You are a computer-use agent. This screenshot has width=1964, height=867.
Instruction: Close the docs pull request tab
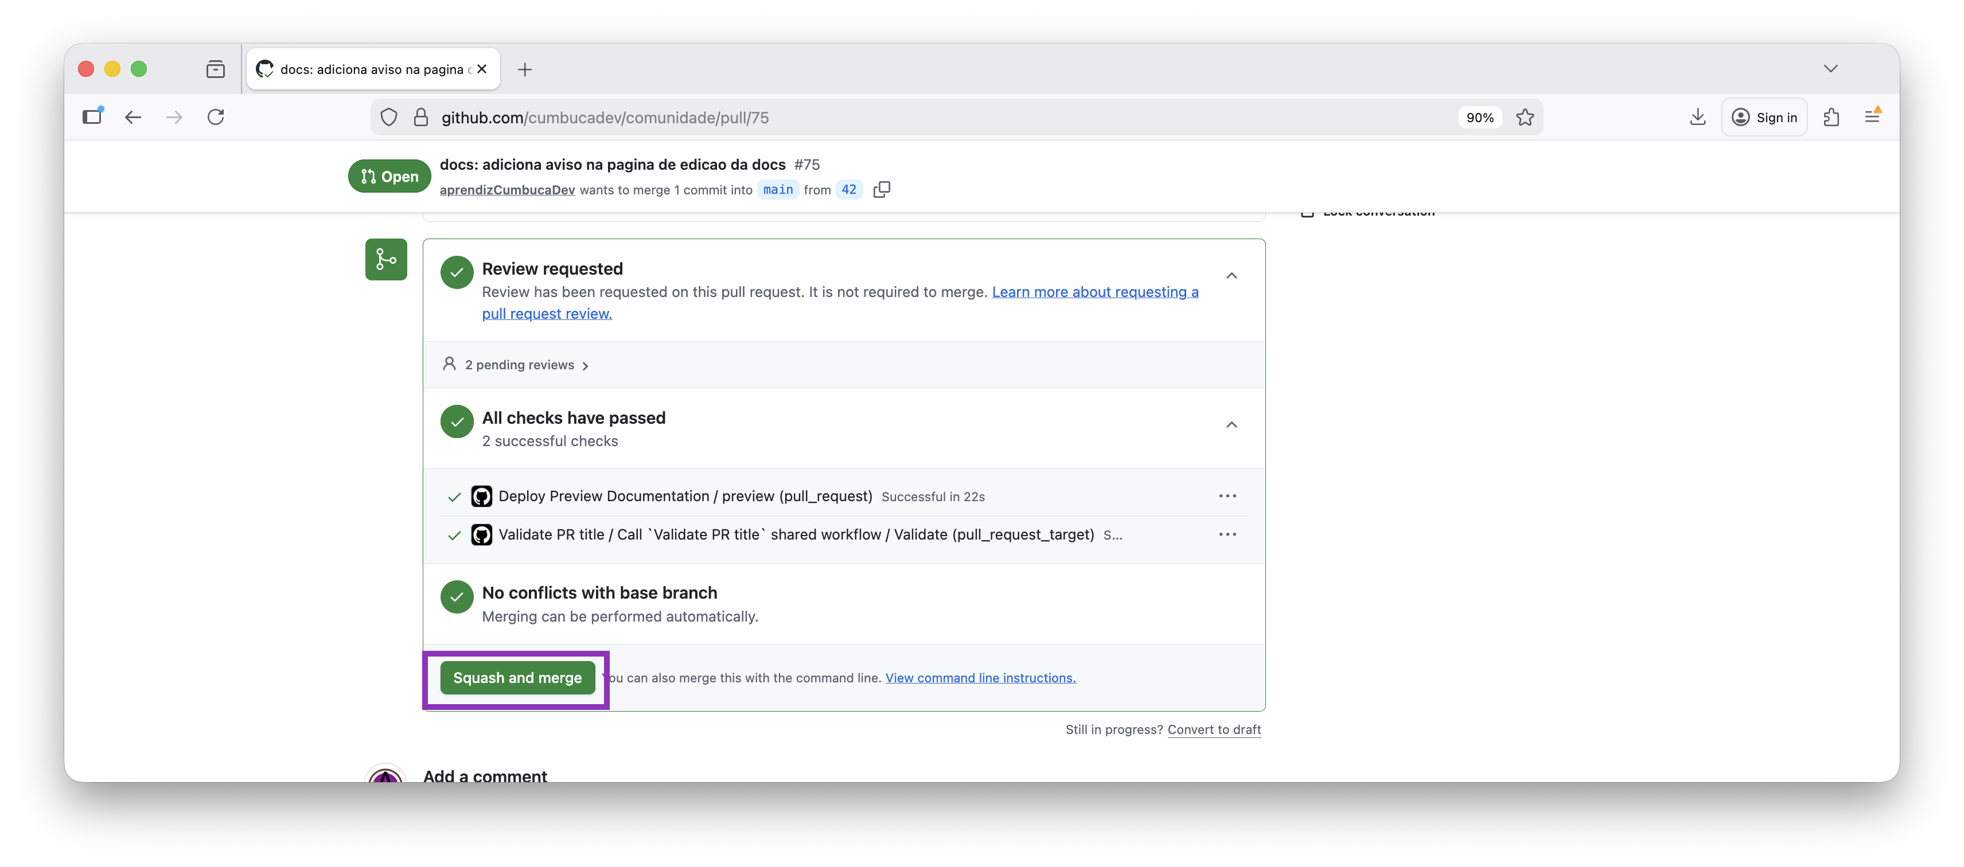[482, 69]
